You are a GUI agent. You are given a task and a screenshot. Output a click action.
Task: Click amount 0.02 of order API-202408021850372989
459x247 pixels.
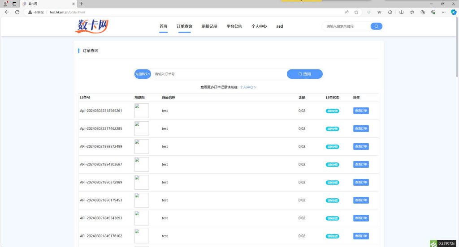302,183
